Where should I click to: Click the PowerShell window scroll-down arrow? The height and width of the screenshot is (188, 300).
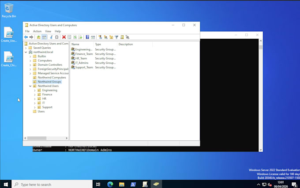pyautogui.click(x=261, y=150)
